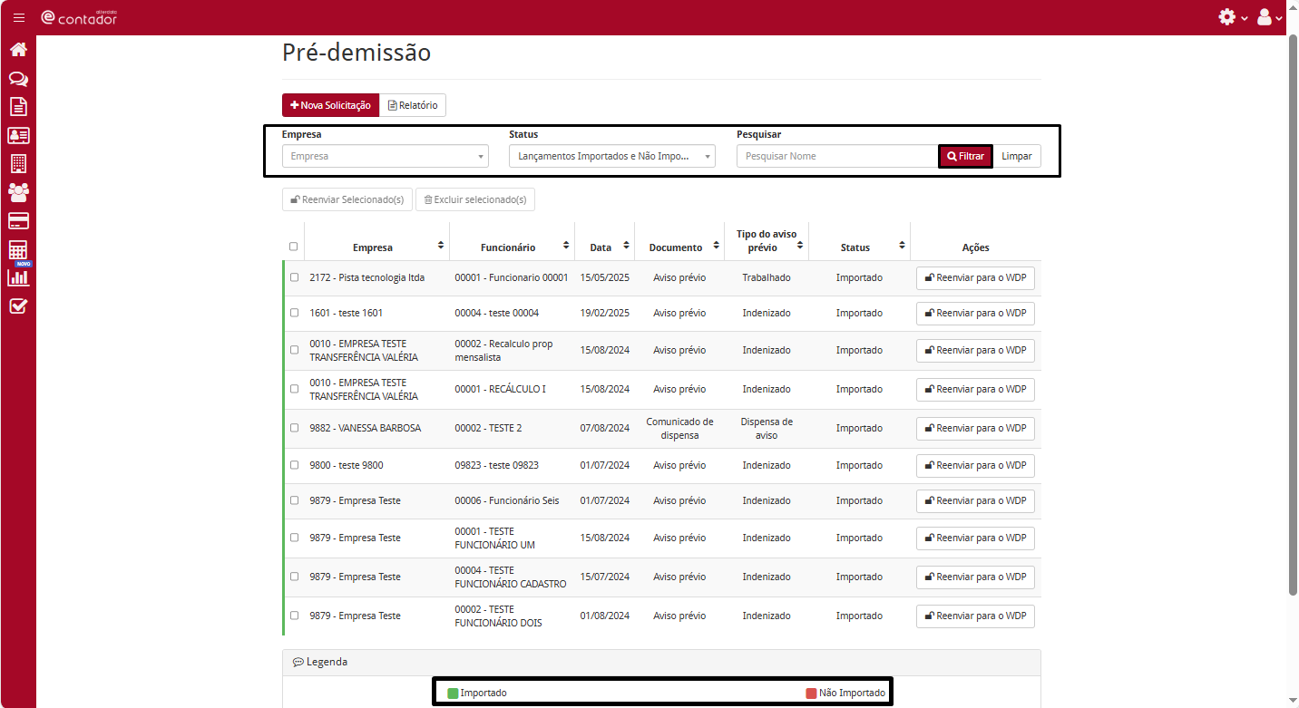
Task: Open the building icon in the sidebar
Action: click(18, 163)
